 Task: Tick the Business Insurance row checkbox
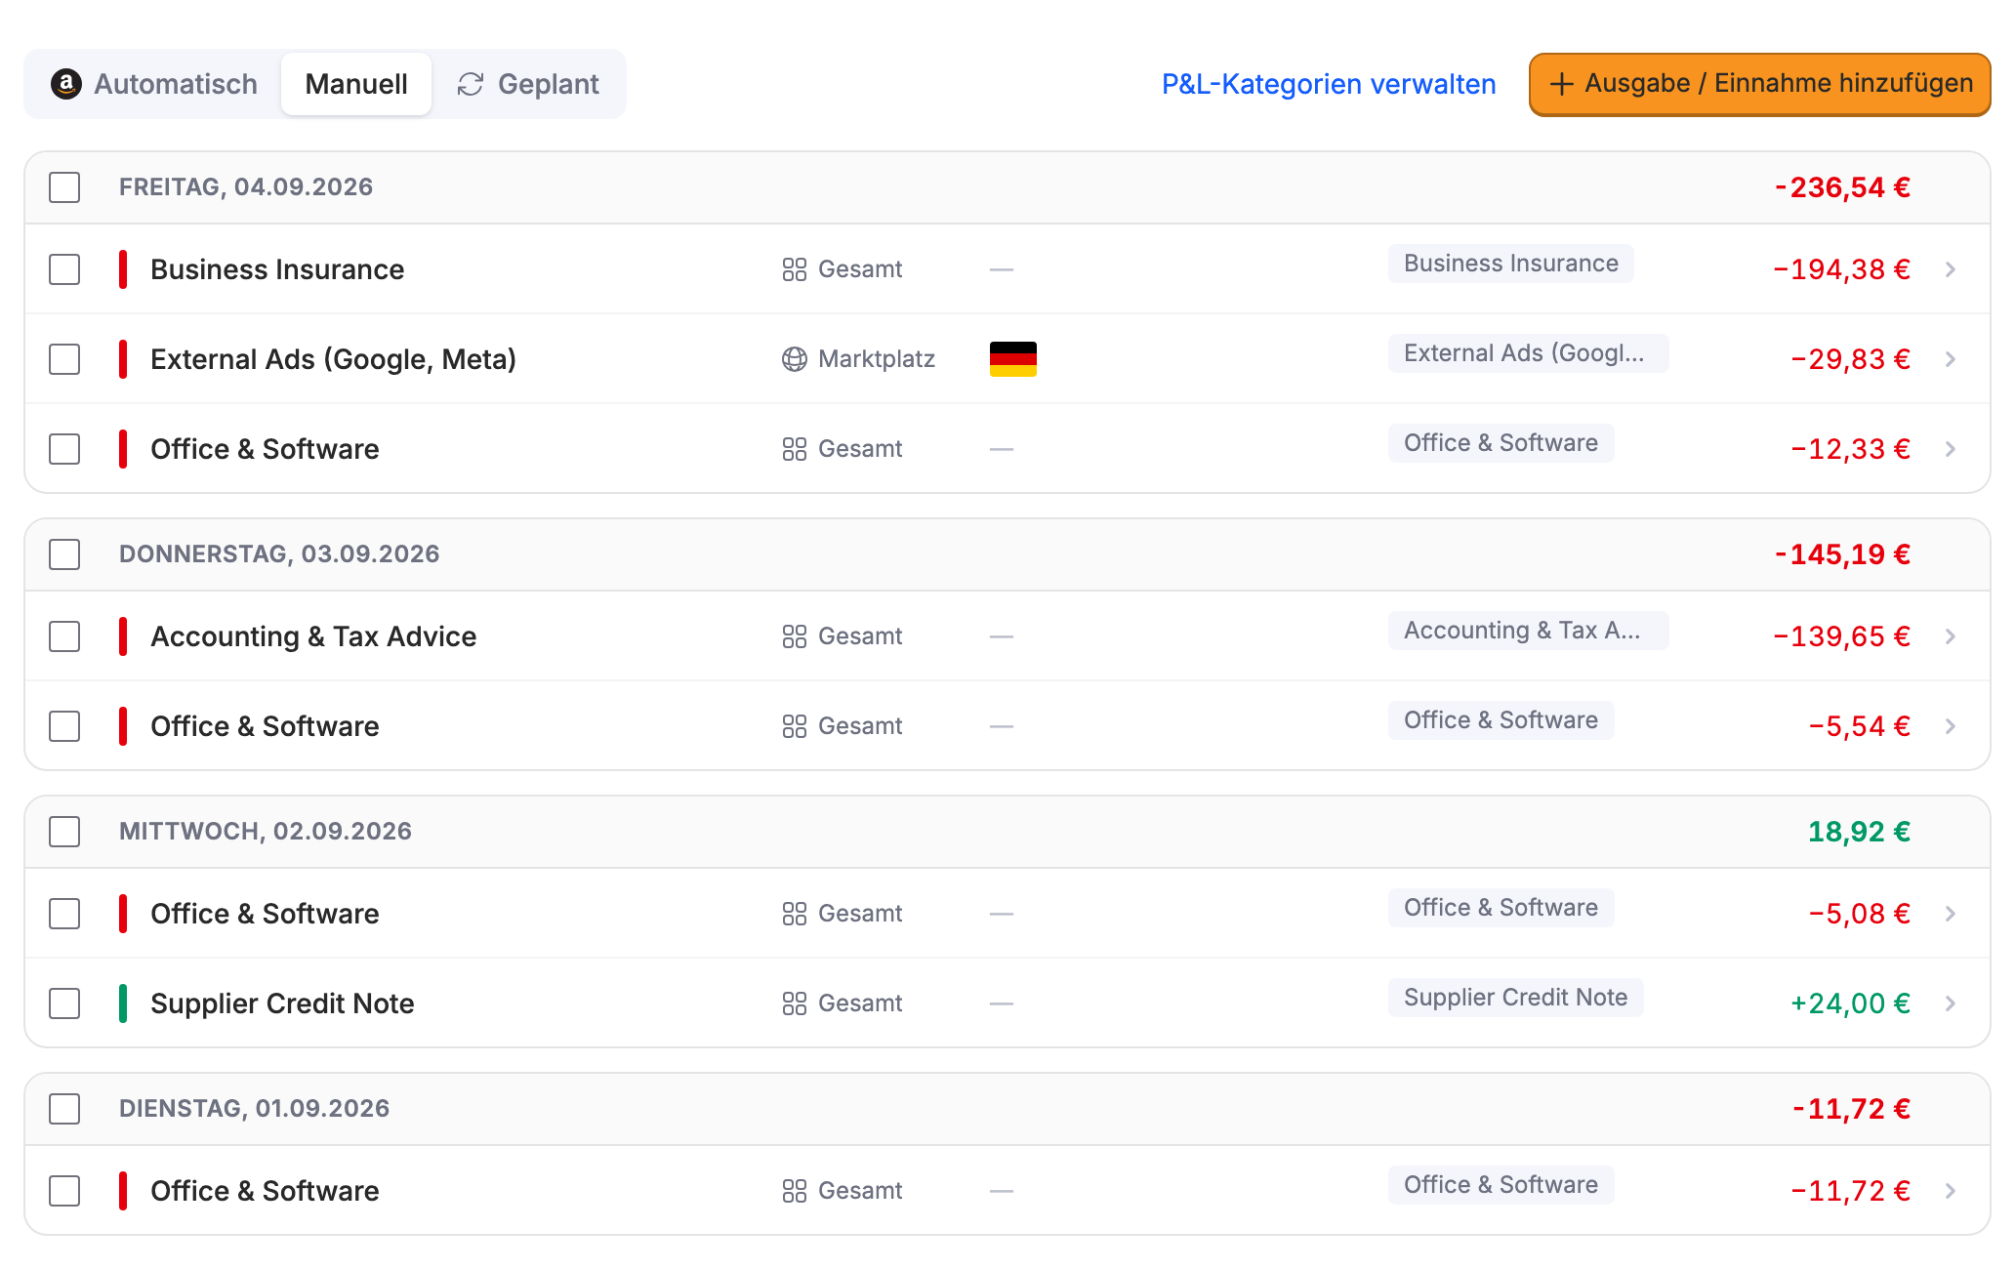pyautogui.click(x=64, y=269)
